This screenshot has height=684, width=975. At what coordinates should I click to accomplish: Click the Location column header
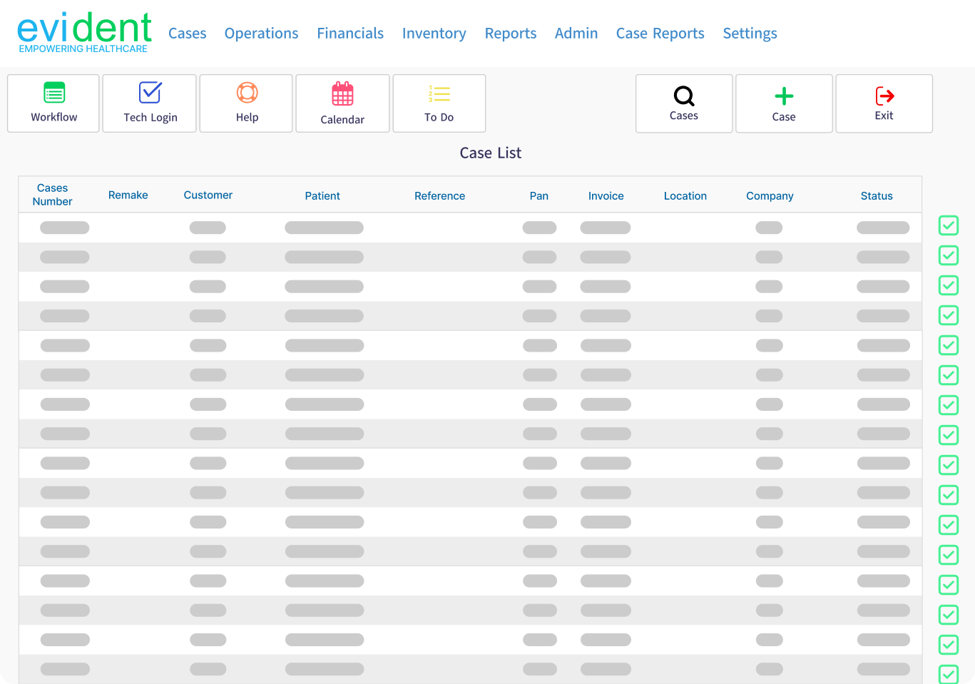(x=685, y=195)
